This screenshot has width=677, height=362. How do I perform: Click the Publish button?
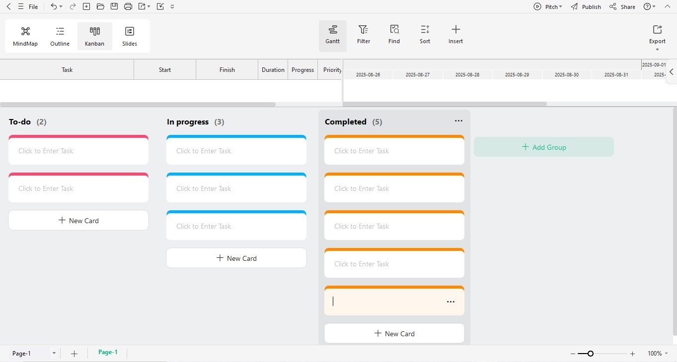[586, 6]
